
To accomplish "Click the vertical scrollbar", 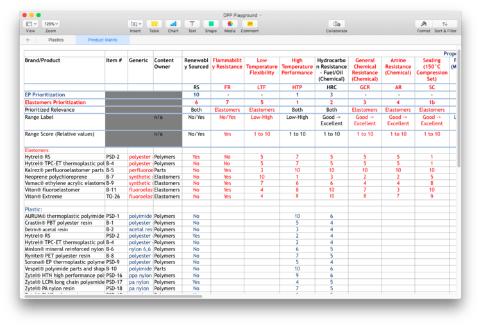I will point(459,107).
